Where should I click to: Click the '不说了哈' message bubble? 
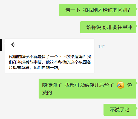tap(120, 110)
